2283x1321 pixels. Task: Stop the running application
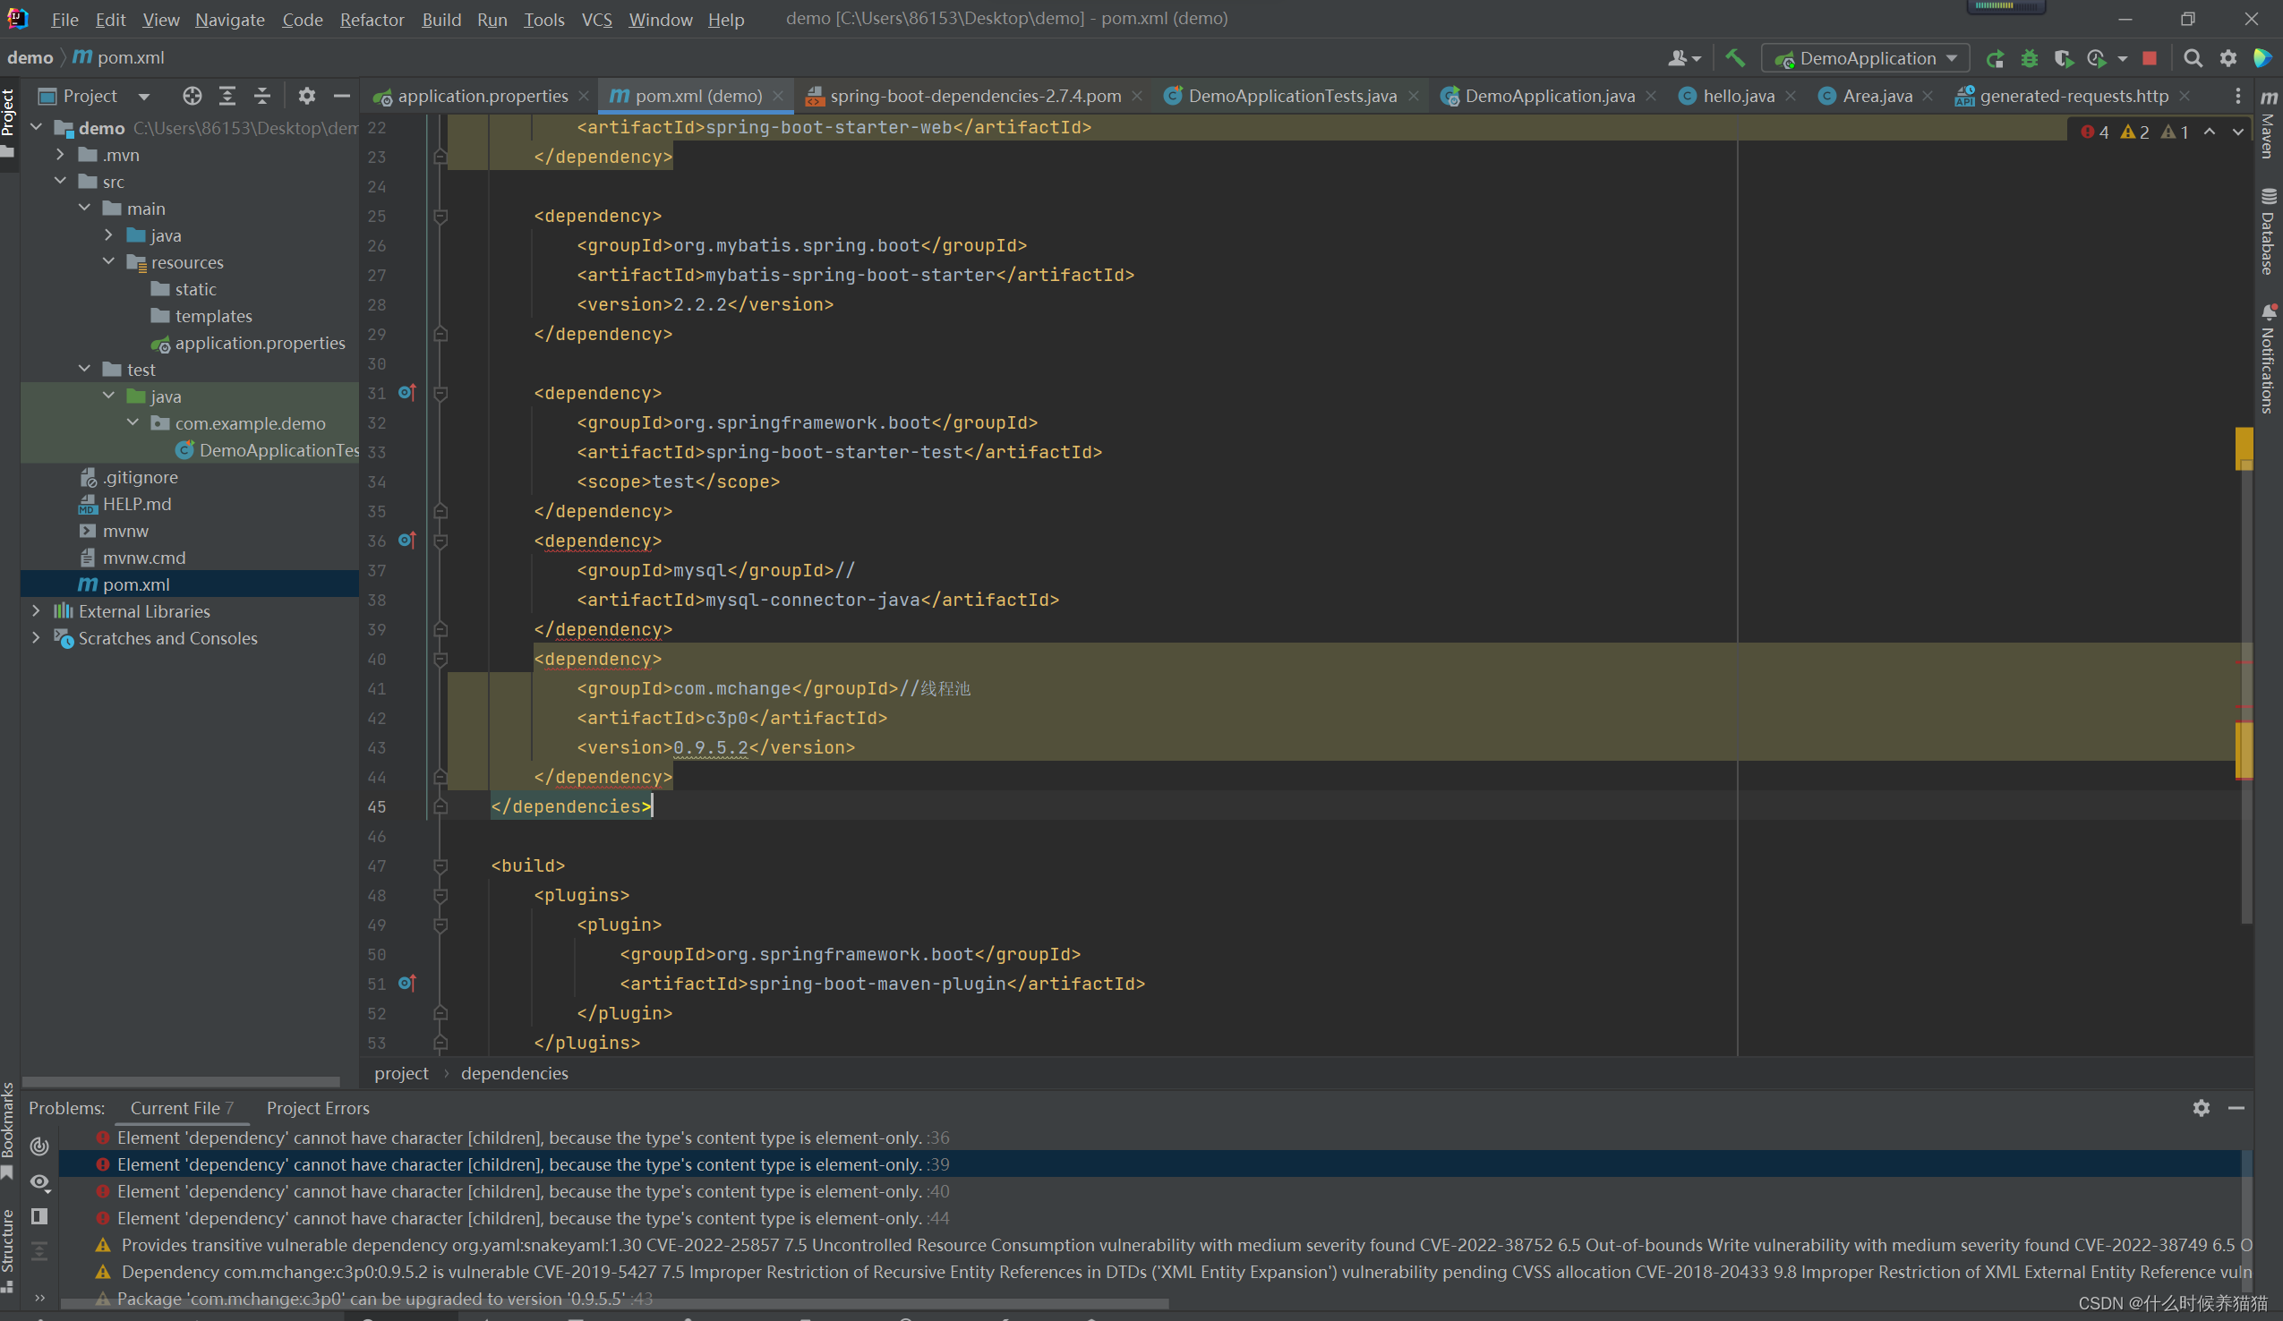(2149, 58)
